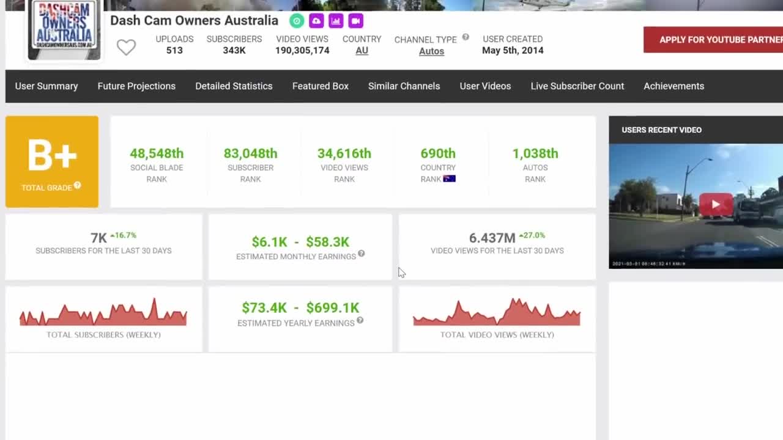783x440 pixels.
Task: Click the Total Subscribers weekly chart
Action: point(103,312)
